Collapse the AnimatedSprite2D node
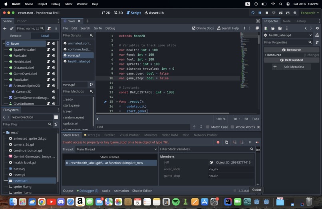Image resolution: width=322 pixels, height=209 pixels. click(6, 85)
